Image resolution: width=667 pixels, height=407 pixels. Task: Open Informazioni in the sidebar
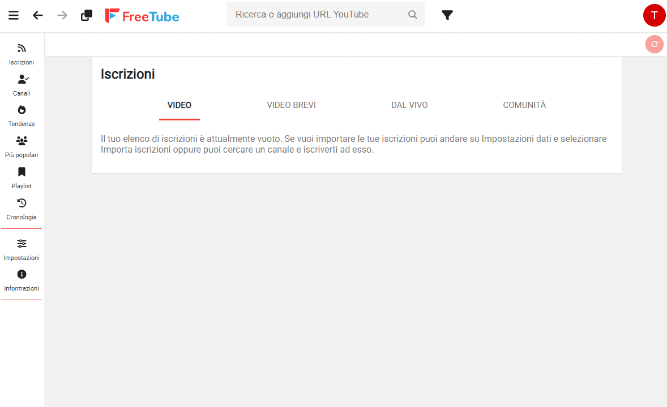click(22, 280)
